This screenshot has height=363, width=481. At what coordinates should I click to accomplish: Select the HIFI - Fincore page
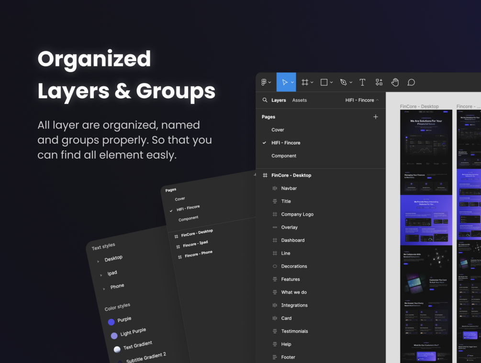coord(286,143)
